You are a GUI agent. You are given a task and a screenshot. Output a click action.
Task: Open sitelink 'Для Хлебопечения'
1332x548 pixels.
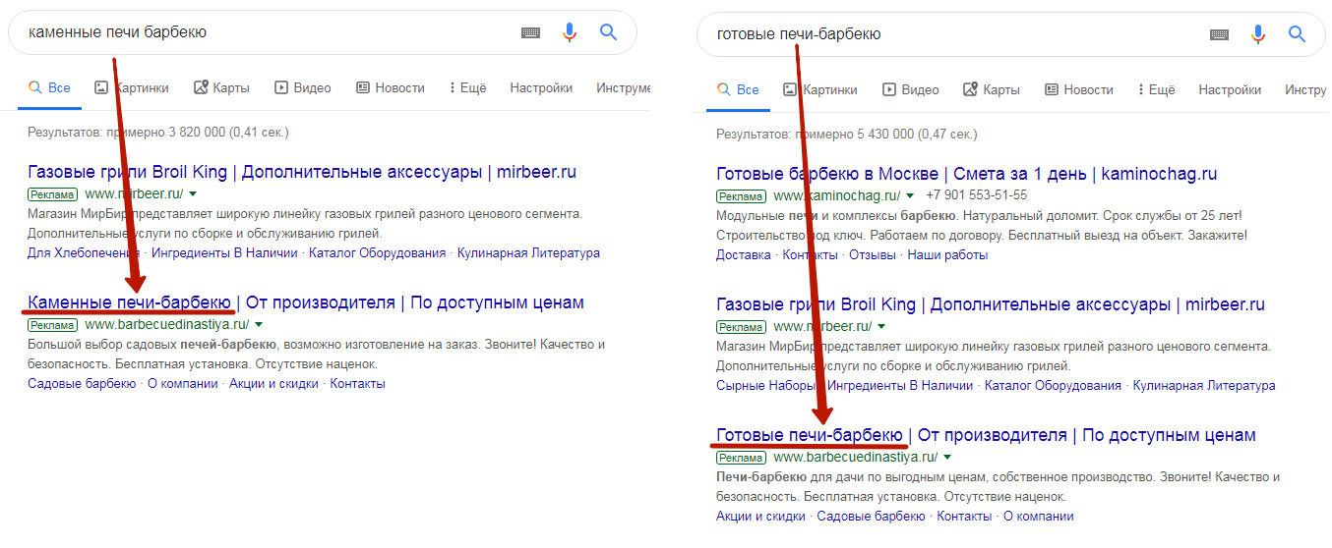[x=84, y=252]
